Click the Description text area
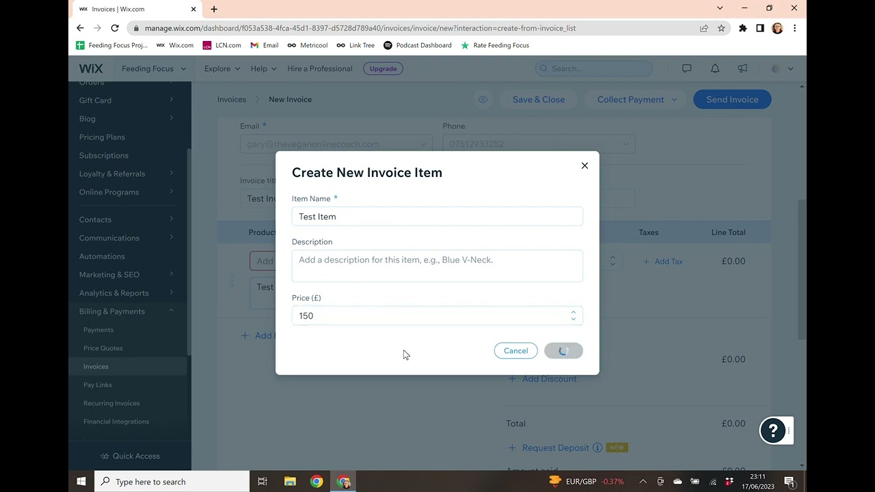Image resolution: width=875 pixels, height=492 pixels. (x=437, y=266)
